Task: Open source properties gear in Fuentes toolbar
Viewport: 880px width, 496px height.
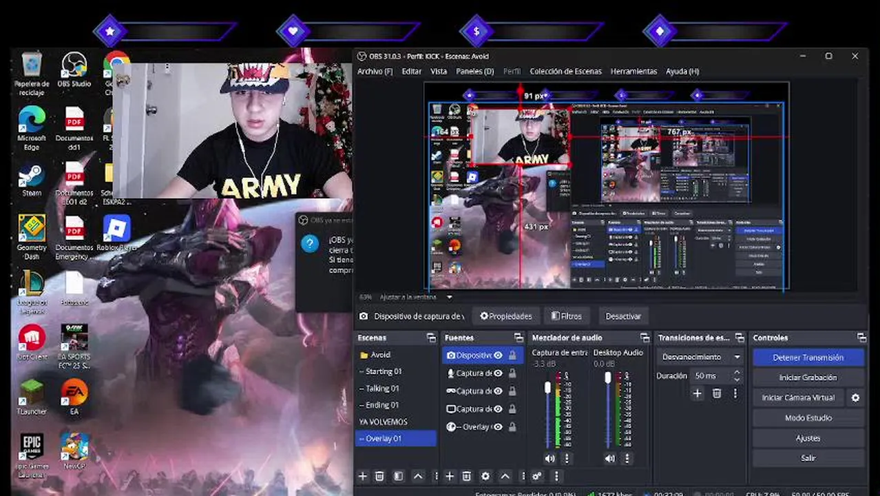Action: [x=485, y=476]
